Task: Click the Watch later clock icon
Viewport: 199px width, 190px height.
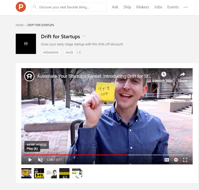Action: tap(164, 74)
